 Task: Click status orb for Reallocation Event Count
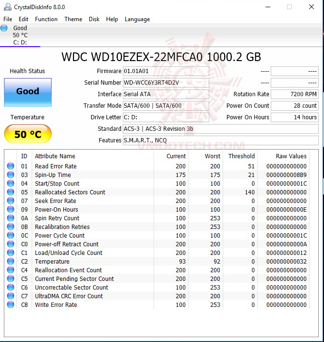pos(11,270)
